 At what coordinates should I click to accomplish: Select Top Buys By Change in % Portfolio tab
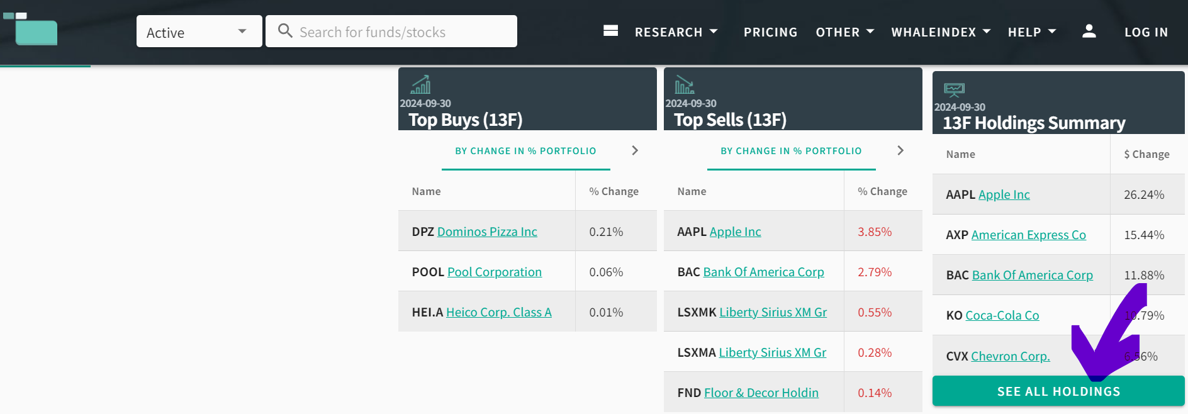tap(525, 151)
